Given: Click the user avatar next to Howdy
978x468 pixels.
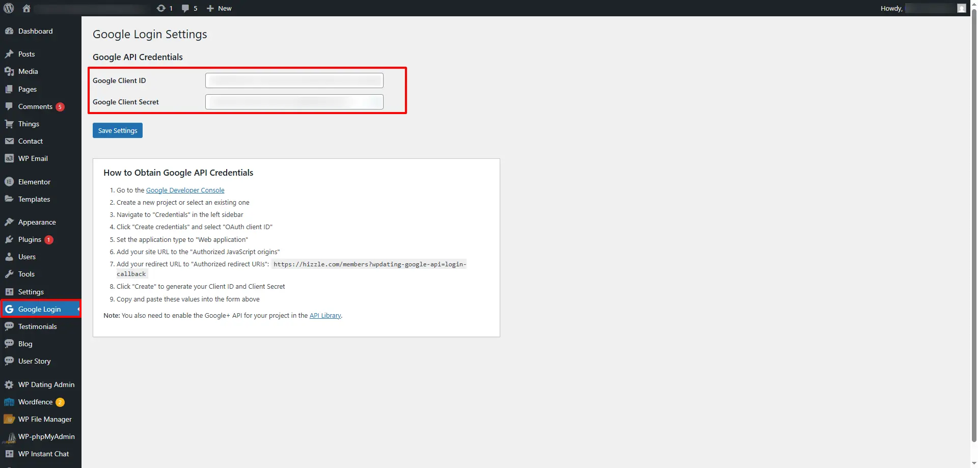Looking at the screenshot, I should [x=961, y=8].
